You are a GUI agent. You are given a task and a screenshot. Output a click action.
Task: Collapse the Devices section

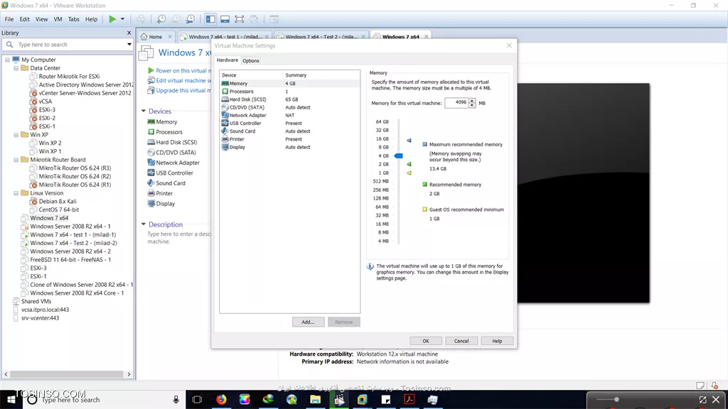click(x=144, y=111)
